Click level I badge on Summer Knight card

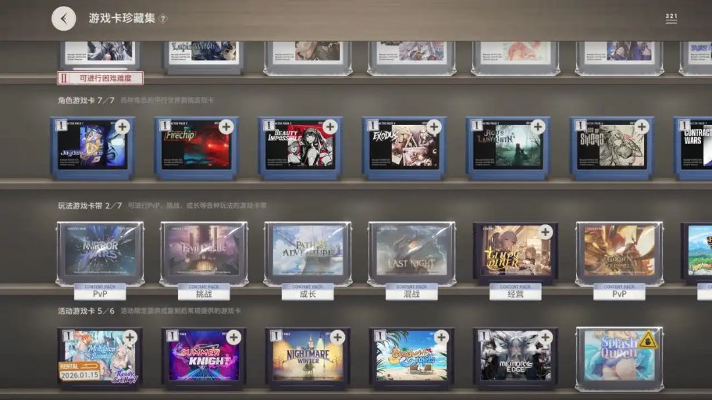172,336
